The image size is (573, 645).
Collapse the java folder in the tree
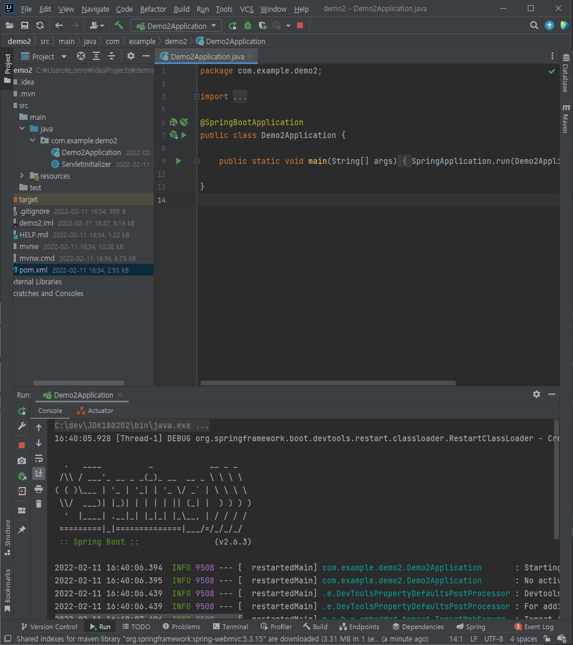(x=22, y=129)
